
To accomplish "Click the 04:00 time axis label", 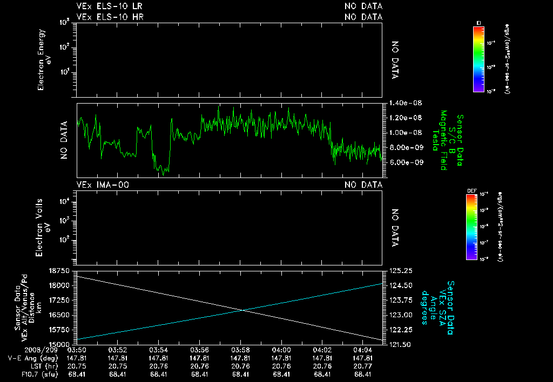I will [x=281, y=350].
